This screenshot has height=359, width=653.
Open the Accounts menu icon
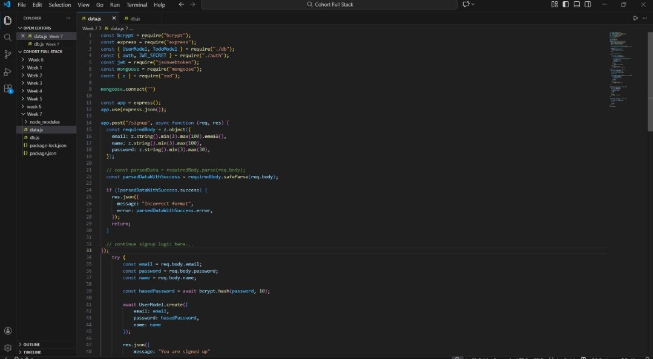[7, 331]
